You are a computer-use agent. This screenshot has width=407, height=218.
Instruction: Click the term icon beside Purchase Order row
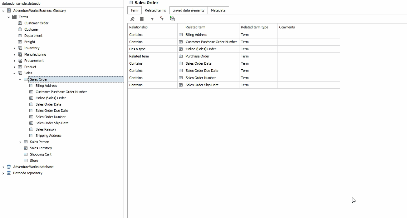[x=181, y=56]
